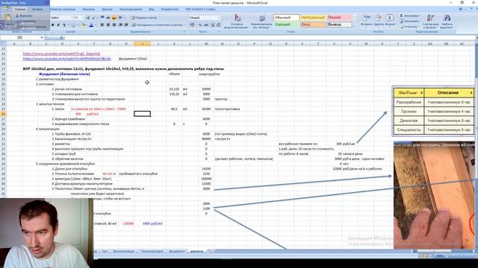Open the first YouTube hyperlink in row 14
Screen dimensions: 478x268
tap(61, 54)
